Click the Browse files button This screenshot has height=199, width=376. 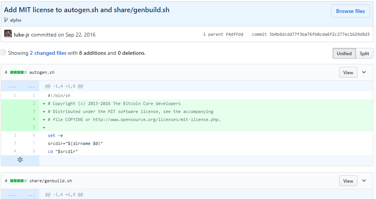click(x=350, y=11)
